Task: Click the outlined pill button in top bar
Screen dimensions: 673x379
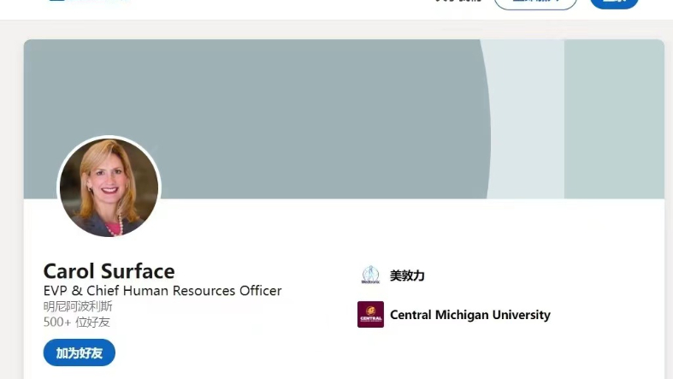Action: pos(535,3)
